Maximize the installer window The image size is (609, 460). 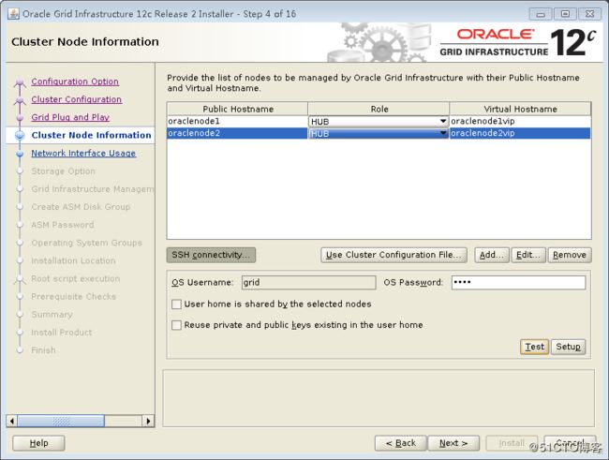565,14
